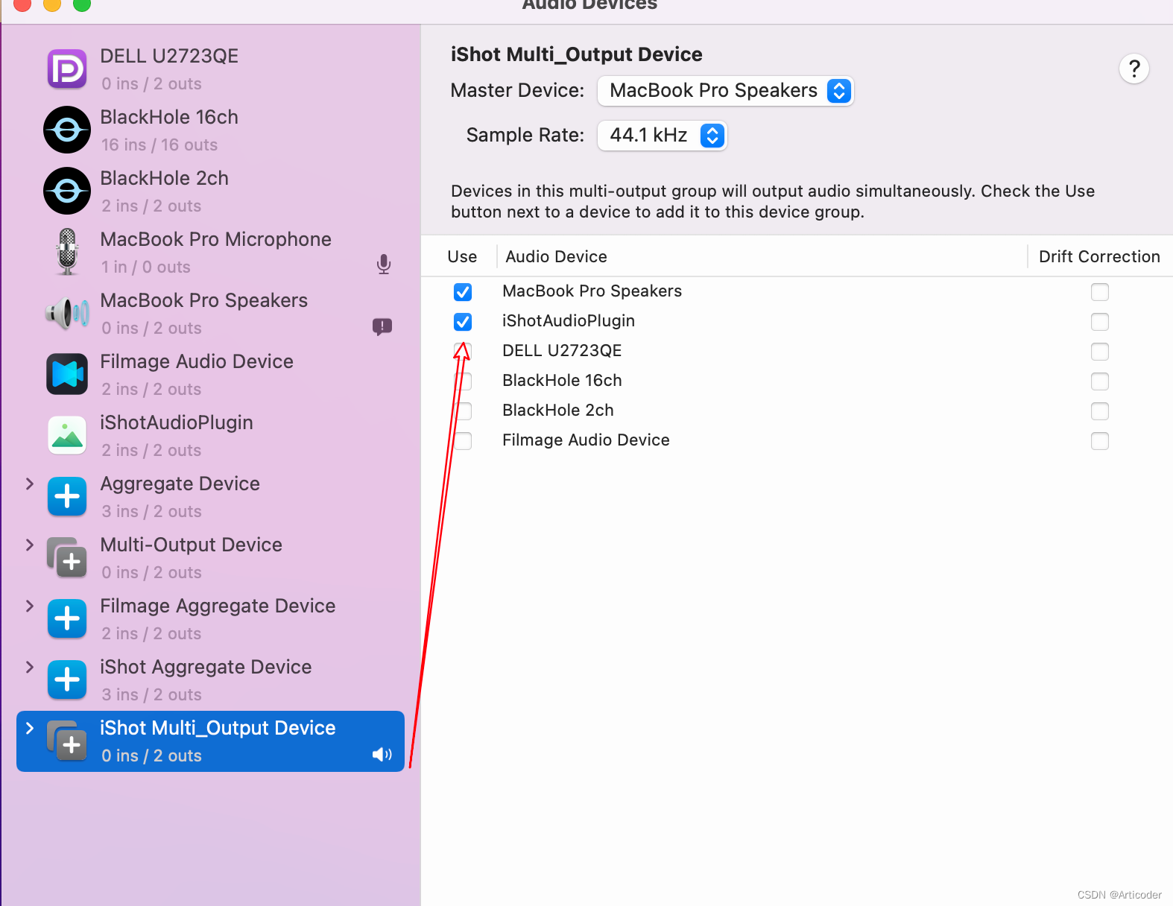Select MacBook Pro Speakers in the sidebar
This screenshot has height=906, width=1173.
point(210,314)
